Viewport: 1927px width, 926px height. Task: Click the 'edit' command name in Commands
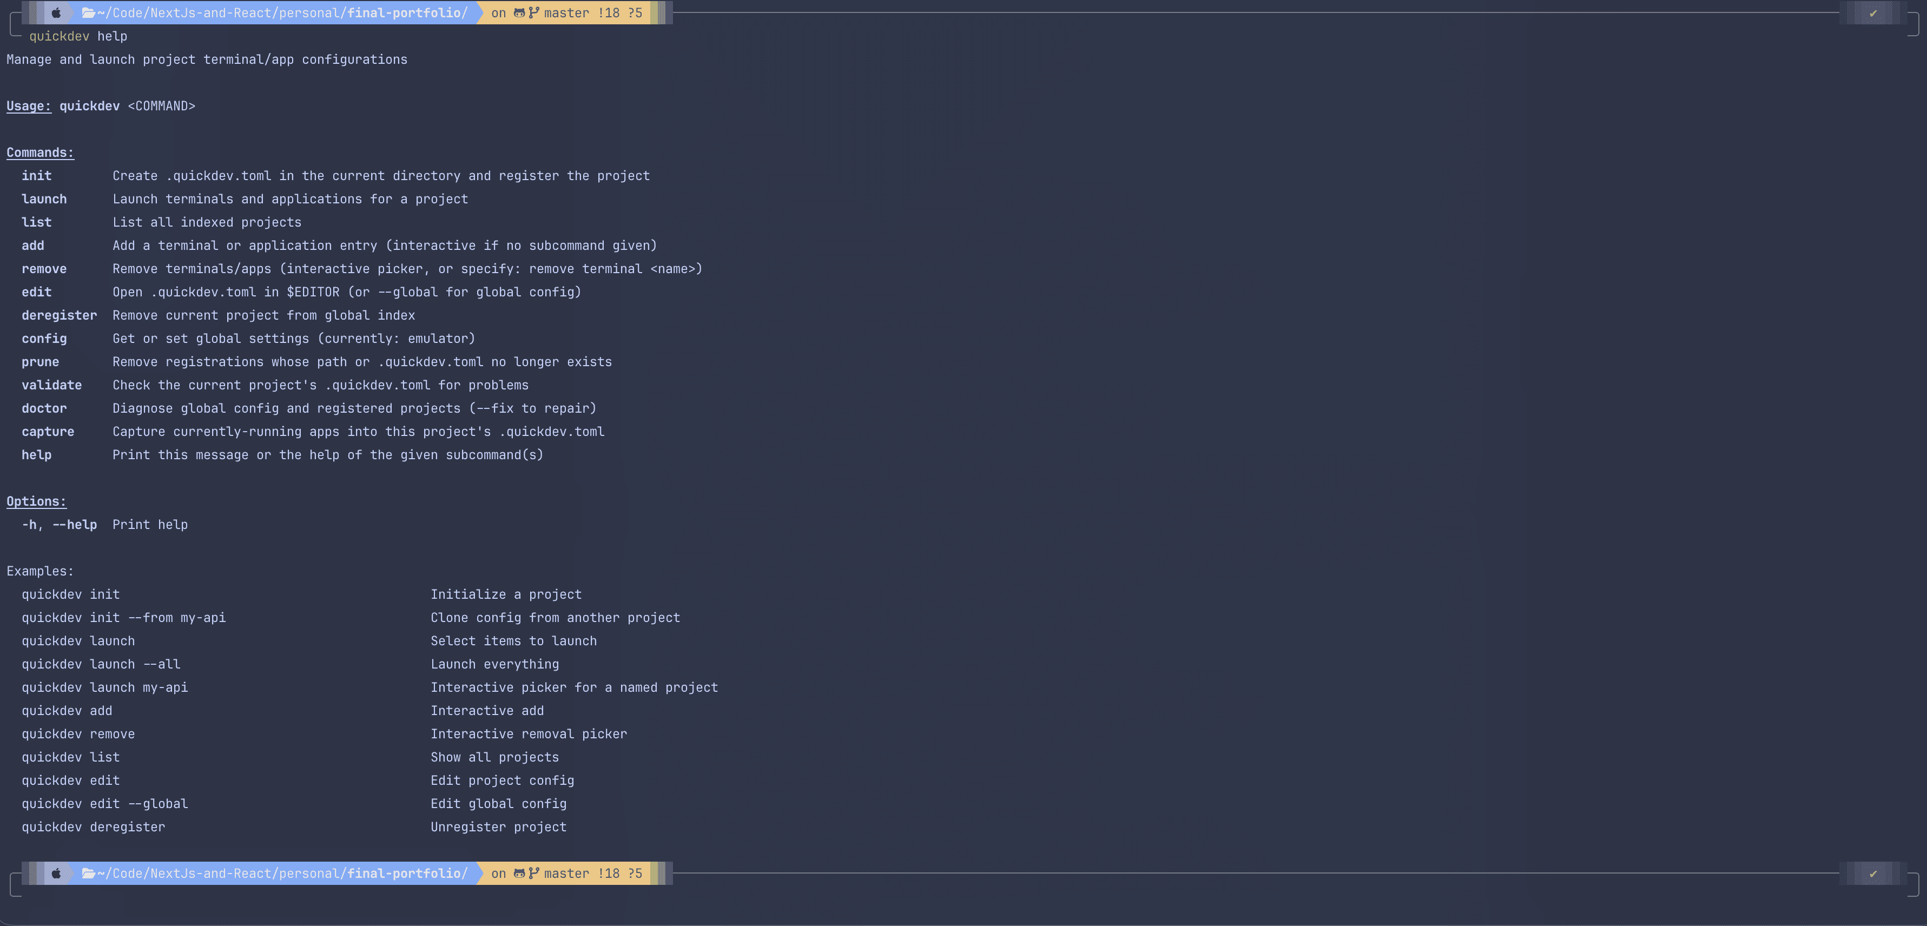(37, 292)
